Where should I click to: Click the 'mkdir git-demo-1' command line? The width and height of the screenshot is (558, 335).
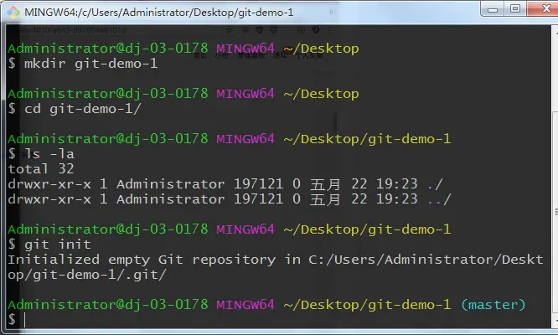tap(83, 64)
